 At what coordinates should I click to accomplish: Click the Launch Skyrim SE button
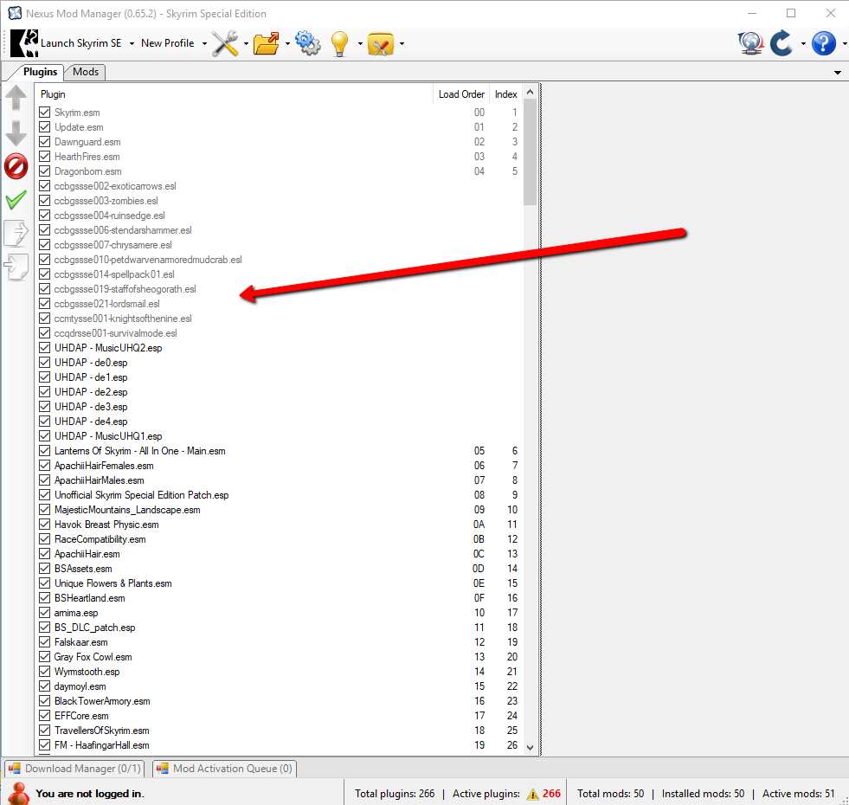coord(71,43)
